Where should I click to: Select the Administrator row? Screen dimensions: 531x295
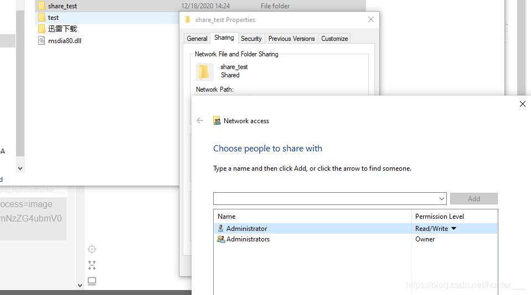point(355,228)
